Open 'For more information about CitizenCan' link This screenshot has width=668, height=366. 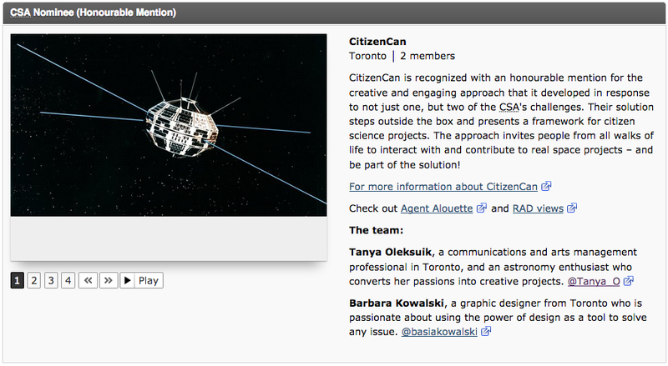(443, 187)
